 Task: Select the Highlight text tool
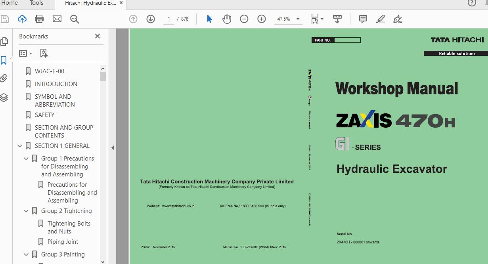coord(380,19)
